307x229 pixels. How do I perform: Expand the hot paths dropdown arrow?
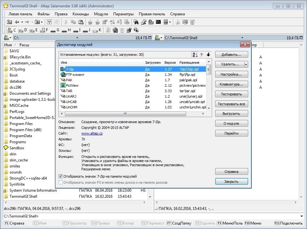[x=42, y=22]
